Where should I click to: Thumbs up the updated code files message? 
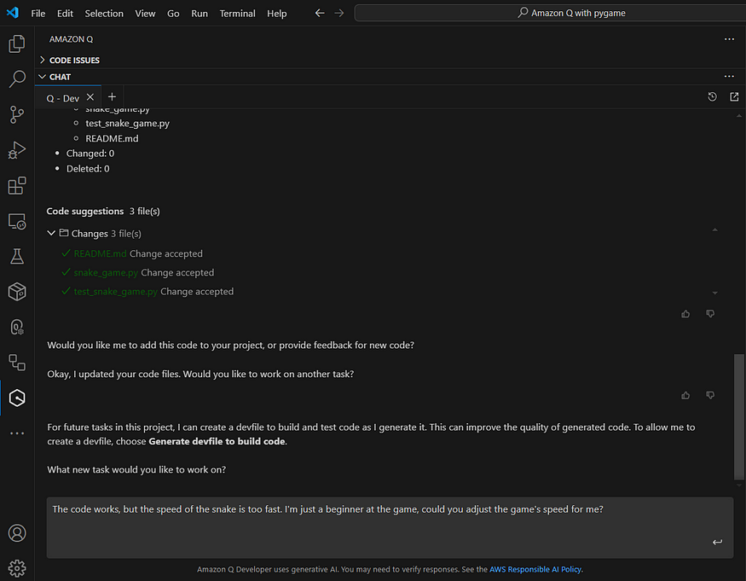pyautogui.click(x=685, y=395)
